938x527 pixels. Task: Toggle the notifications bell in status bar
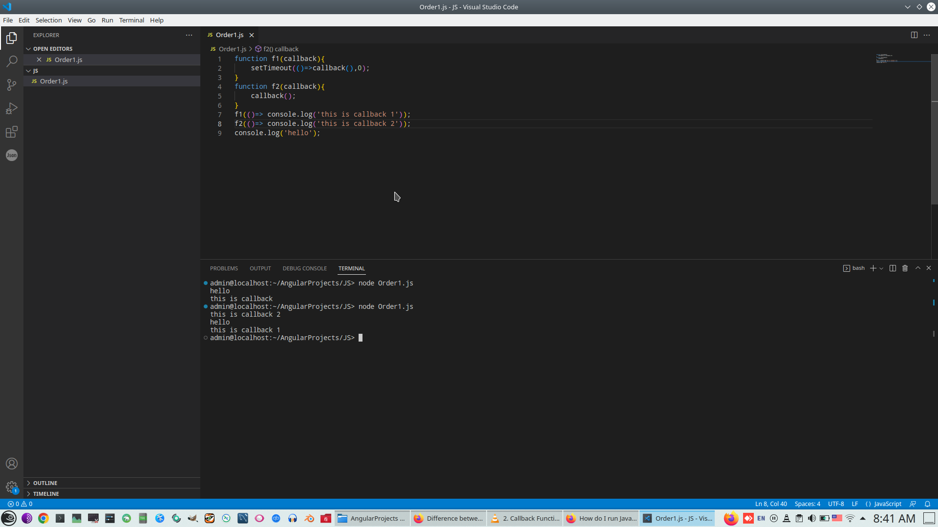click(927, 504)
